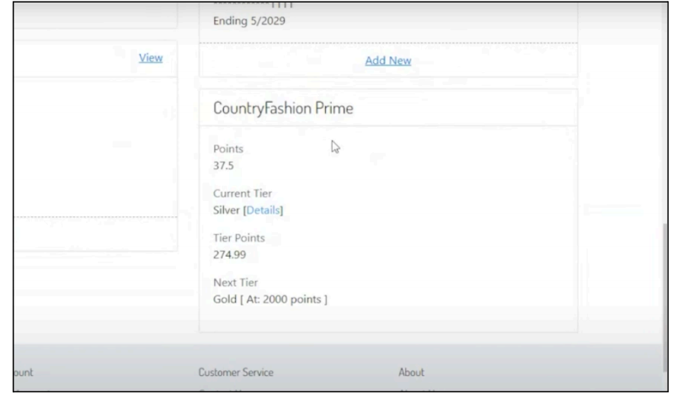
Task: Click the View link
Action: [151, 58]
